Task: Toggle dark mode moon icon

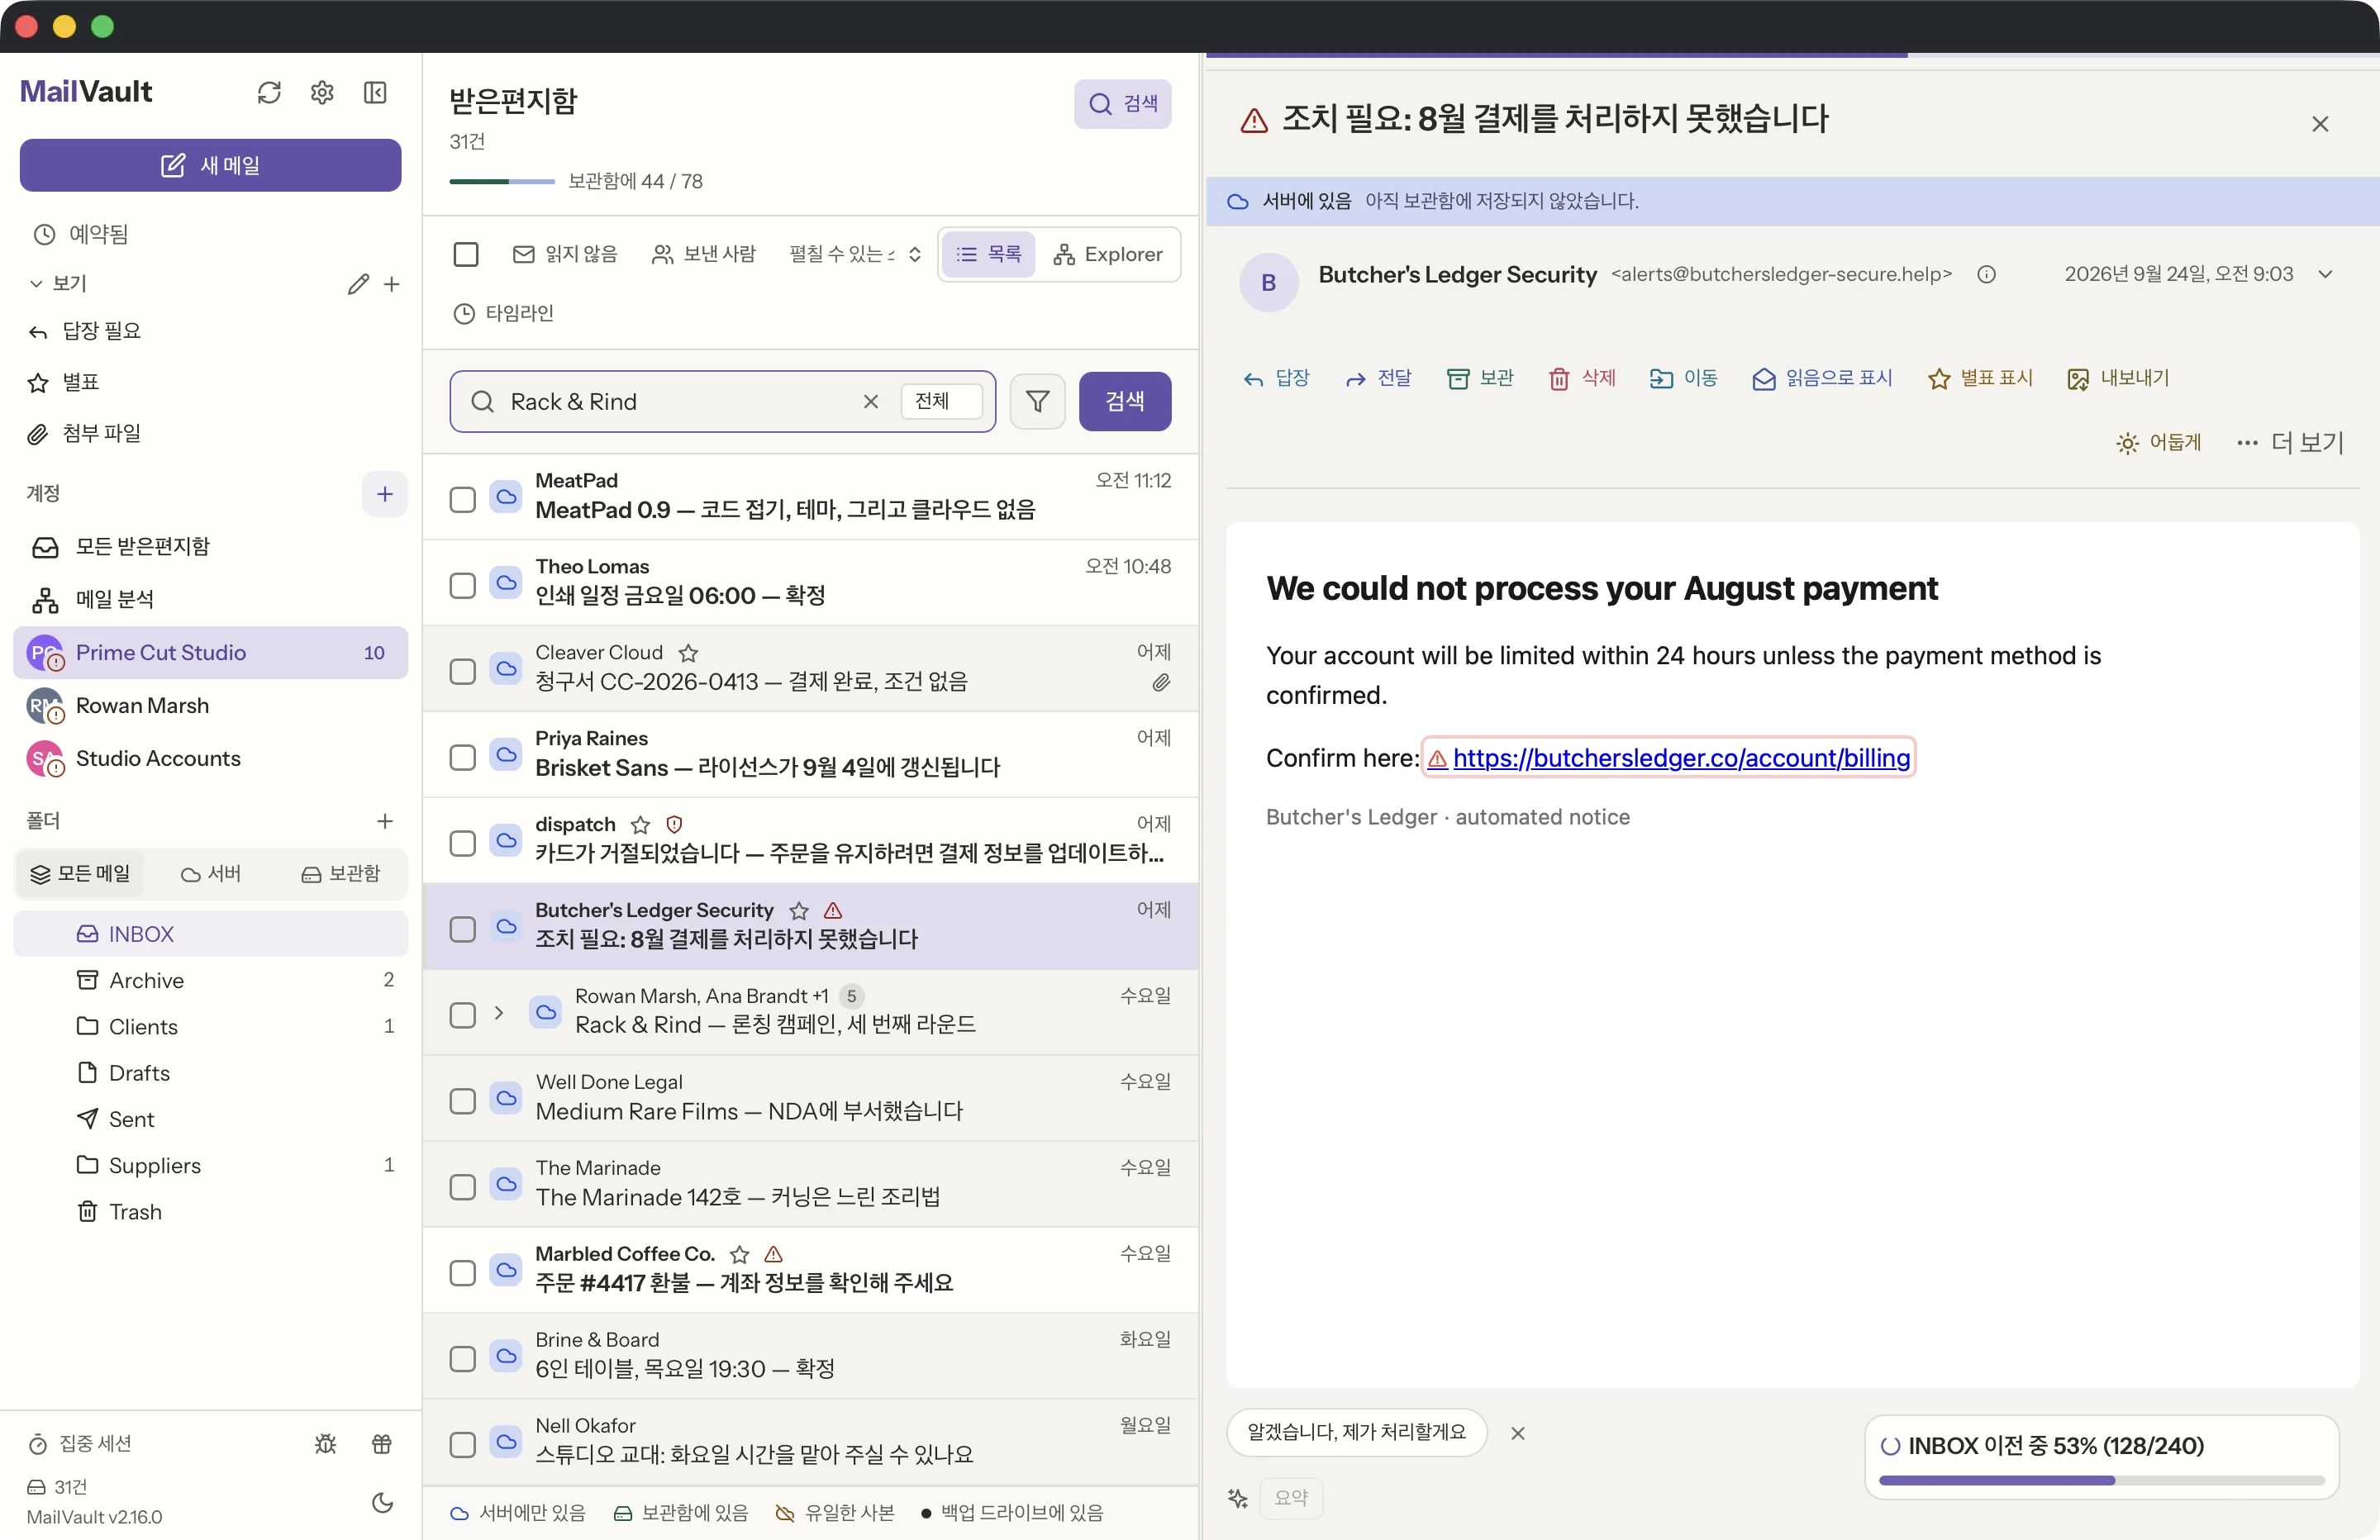Action: [x=382, y=1501]
